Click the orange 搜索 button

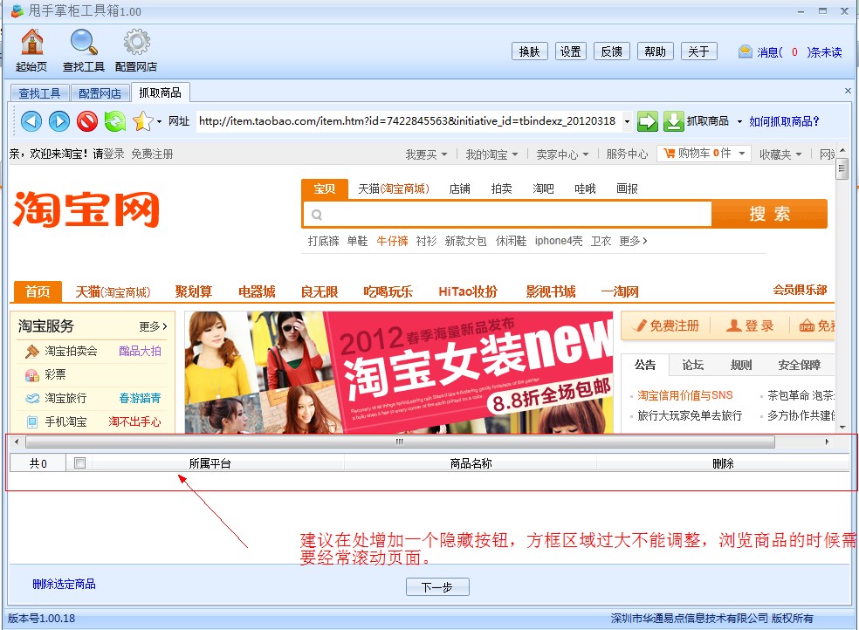pyautogui.click(x=769, y=214)
